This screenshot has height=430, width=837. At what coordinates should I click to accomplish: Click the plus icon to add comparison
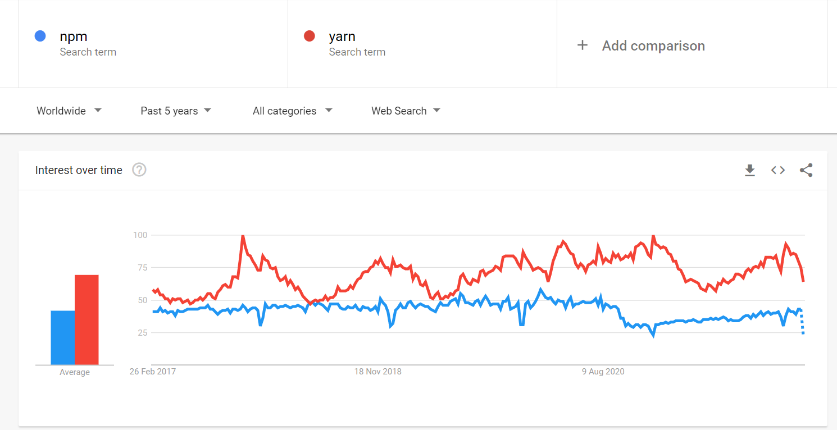(583, 45)
